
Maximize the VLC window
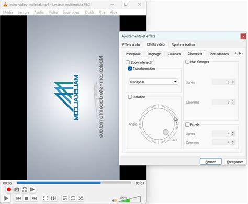(x=126, y=4)
